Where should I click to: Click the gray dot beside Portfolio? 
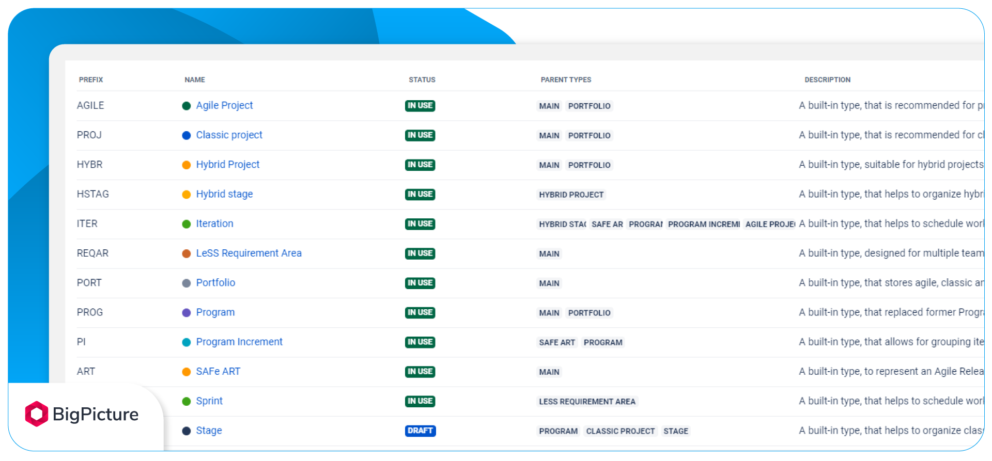tap(187, 283)
